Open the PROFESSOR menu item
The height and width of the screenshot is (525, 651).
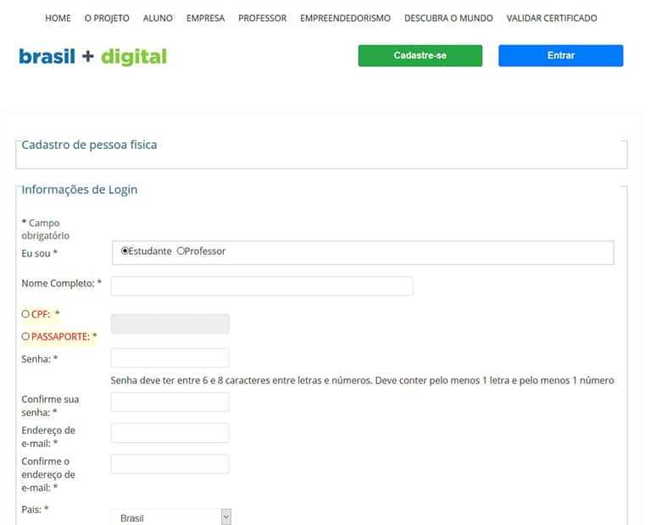262,18
